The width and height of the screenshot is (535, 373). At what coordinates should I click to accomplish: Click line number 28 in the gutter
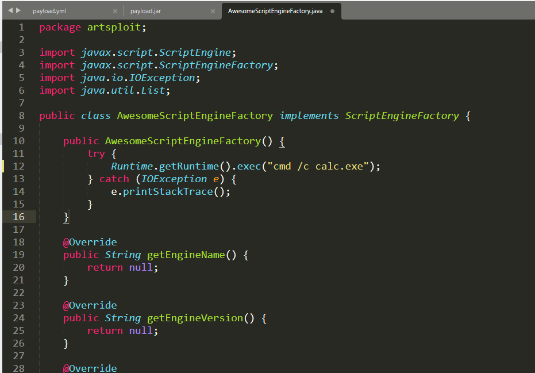pyautogui.click(x=18, y=368)
